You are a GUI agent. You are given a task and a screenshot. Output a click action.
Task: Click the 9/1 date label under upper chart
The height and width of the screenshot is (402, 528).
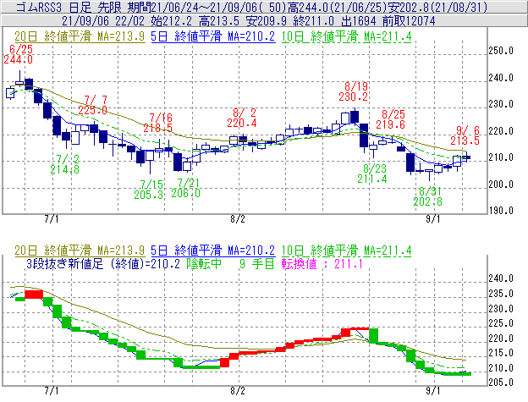[x=433, y=219]
